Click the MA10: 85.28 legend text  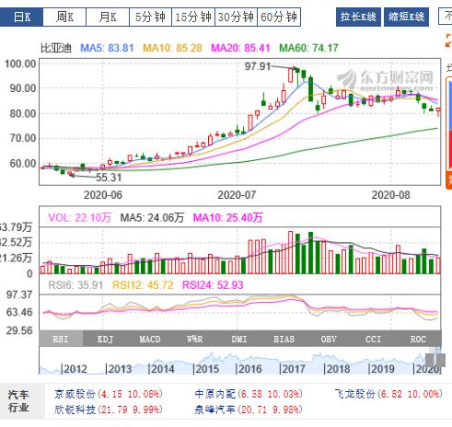pyautogui.click(x=173, y=48)
